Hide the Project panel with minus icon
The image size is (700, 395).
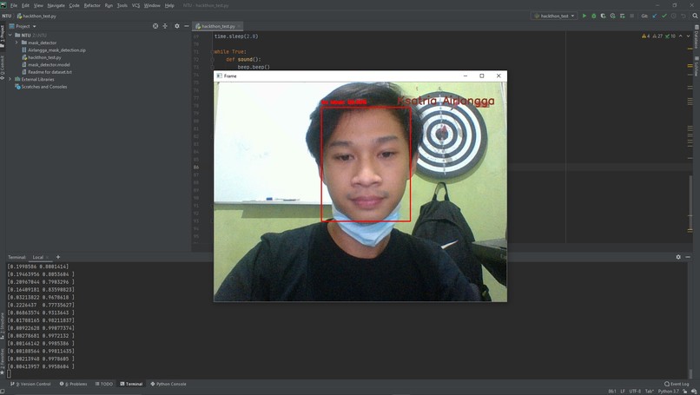point(187,26)
